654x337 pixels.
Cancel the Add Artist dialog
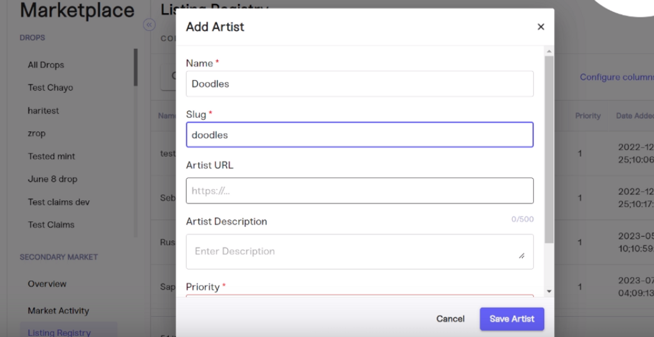click(450, 319)
